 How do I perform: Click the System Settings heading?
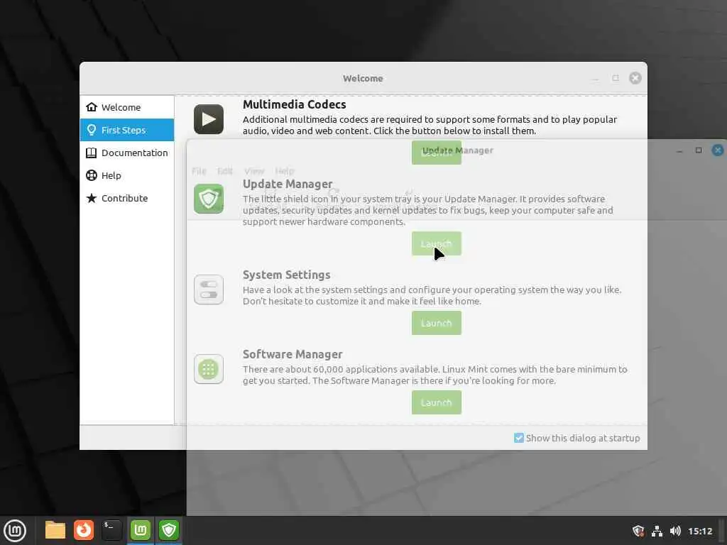coord(287,275)
